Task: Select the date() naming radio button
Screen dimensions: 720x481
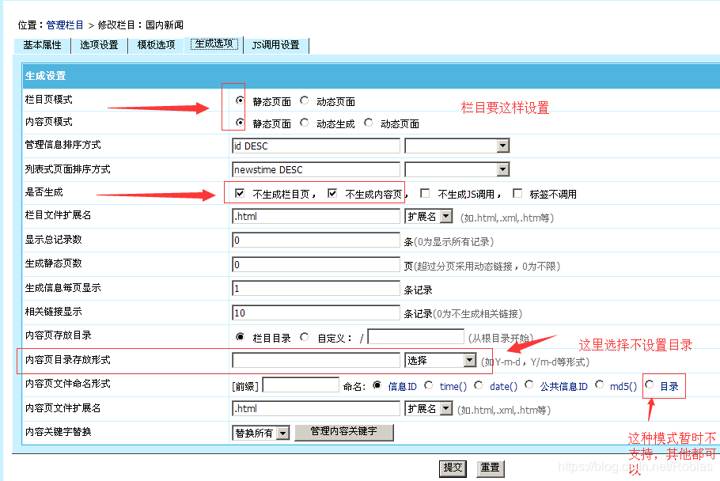Action: [x=479, y=385]
